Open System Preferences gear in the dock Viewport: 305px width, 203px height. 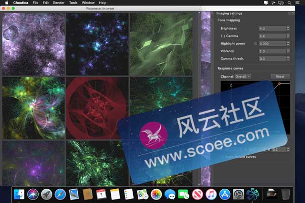pos(238,194)
